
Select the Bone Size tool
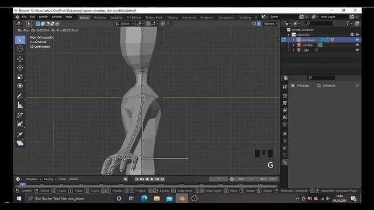[20, 124]
